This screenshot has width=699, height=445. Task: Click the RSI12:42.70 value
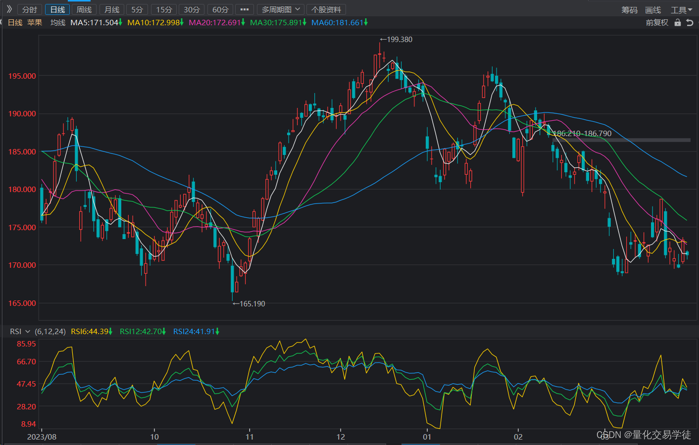tap(143, 332)
